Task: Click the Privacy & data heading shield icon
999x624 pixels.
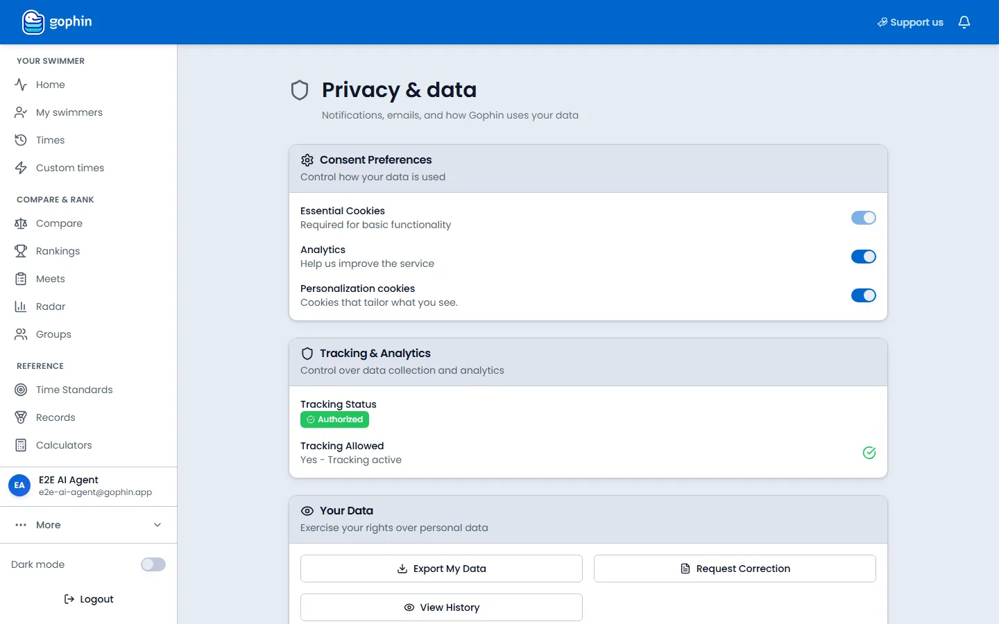Action: click(x=300, y=90)
